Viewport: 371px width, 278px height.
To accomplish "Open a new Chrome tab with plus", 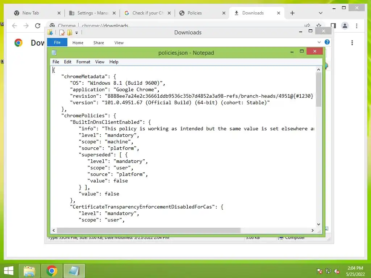I will (x=292, y=13).
